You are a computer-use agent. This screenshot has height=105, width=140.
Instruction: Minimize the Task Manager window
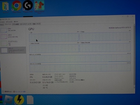pos(123,16)
